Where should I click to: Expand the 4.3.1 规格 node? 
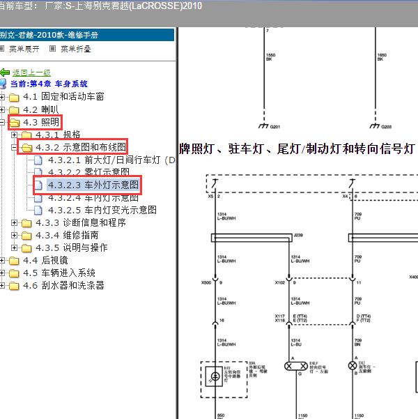click(14, 135)
